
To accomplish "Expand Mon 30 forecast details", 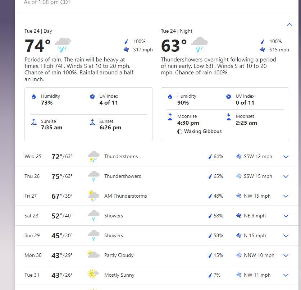I will 286,256.
